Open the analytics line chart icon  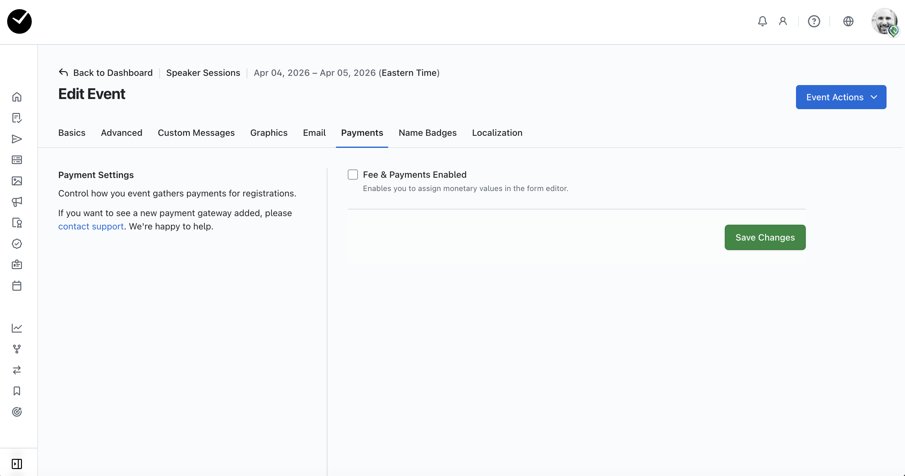[x=17, y=328]
